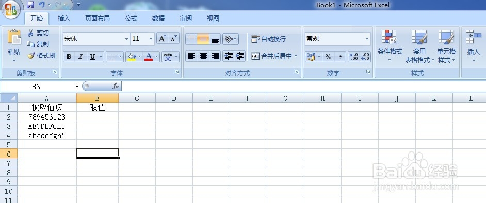Viewport: 486px width, 203px height.
Task: Decrease decimal places
Action: pyautogui.click(x=365, y=57)
